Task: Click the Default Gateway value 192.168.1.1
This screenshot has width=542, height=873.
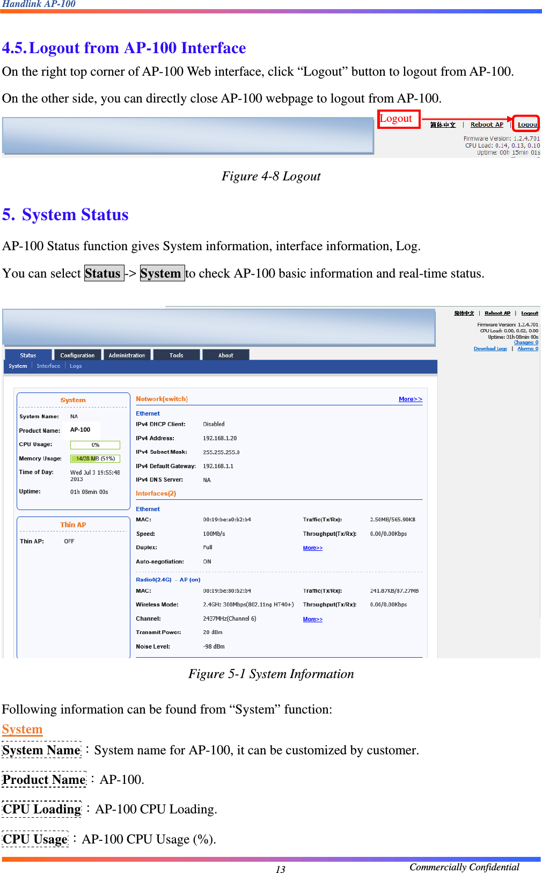Action: click(218, 466)
